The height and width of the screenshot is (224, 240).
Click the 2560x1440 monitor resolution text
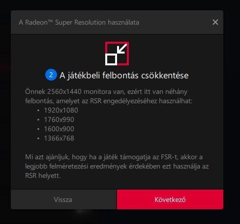coord(64,91)
